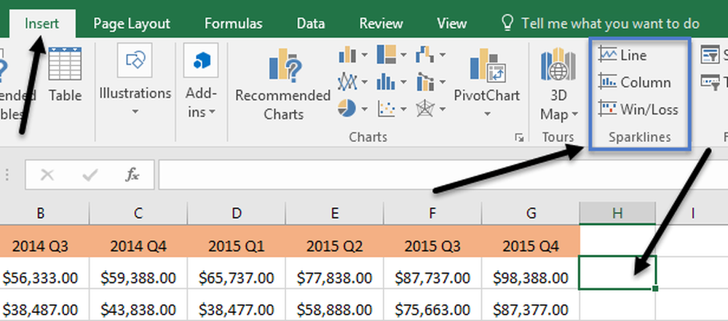This screenshot has width=728, height=321.
Task: Insert a Line sparkline
Action: (622, 55)
